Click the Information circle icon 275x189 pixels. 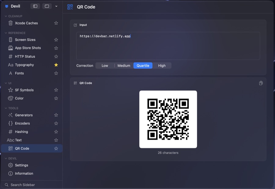point(10,173)
